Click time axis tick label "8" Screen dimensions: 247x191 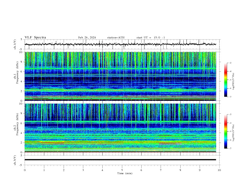(x=180, y=170)
